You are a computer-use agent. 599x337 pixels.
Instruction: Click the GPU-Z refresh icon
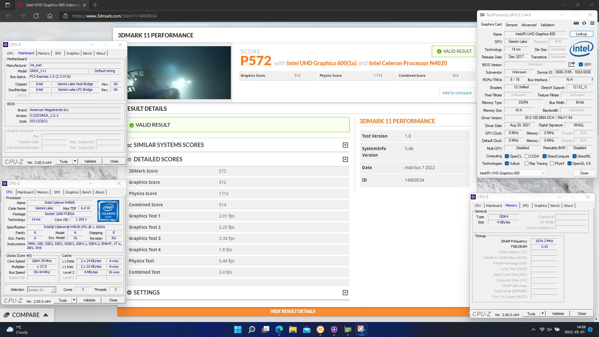point(584,23)
